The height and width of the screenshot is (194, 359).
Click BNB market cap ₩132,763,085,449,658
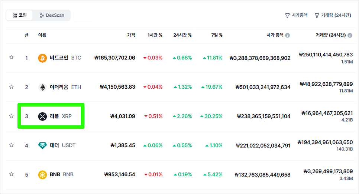click(262, 175)
